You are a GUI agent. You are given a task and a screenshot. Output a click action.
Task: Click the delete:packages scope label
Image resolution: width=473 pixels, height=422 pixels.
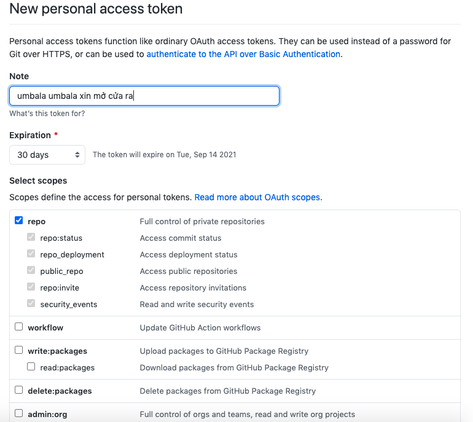(60, 391)
